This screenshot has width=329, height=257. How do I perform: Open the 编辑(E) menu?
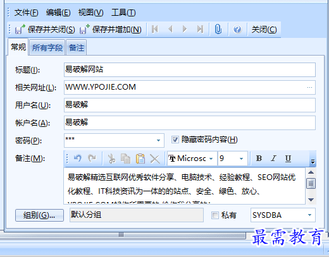58,13
